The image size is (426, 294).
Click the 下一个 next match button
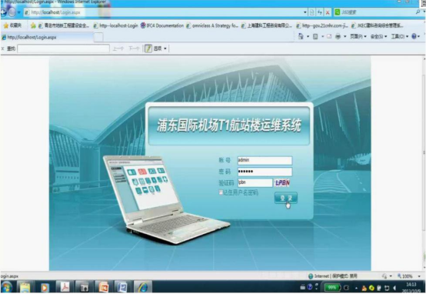pyautogui.click(x=134, y=48)
